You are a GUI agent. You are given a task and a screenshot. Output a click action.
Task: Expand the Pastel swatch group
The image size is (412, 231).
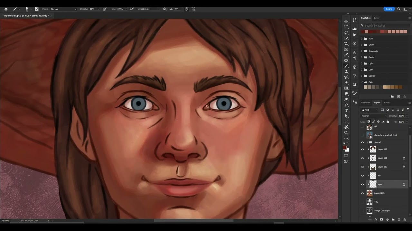click(x=361, y=57)
